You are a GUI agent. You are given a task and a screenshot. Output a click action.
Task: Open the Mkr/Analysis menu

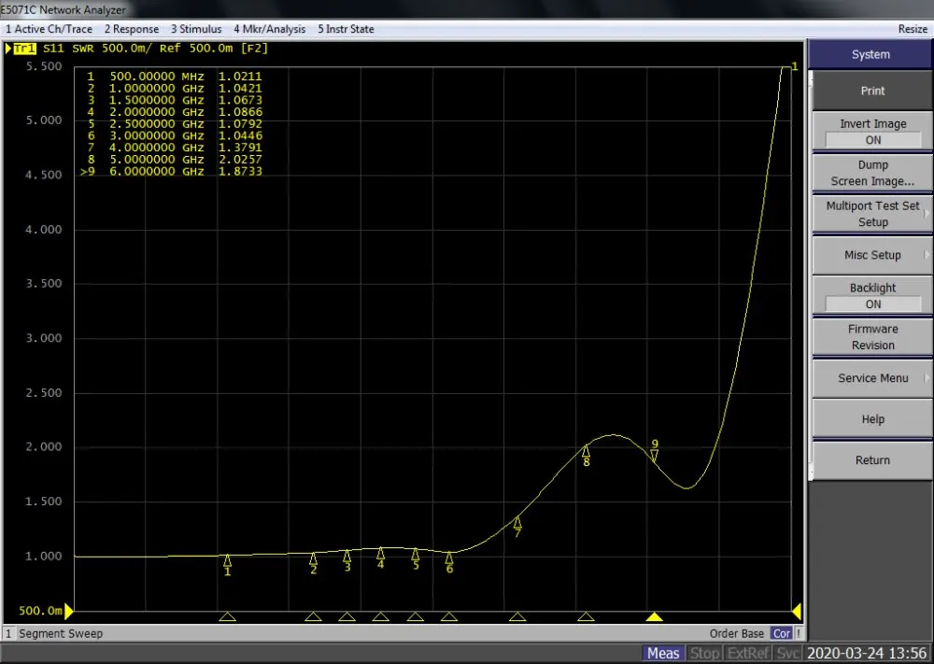click(x=269, y=29)
